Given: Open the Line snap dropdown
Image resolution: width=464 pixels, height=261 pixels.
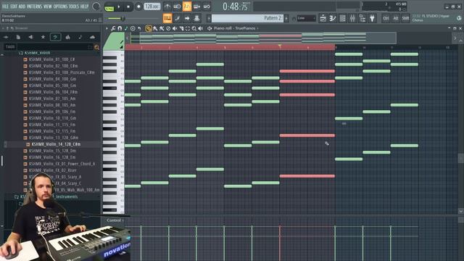Looking at the screenshot, I should [x=306, y=18].
